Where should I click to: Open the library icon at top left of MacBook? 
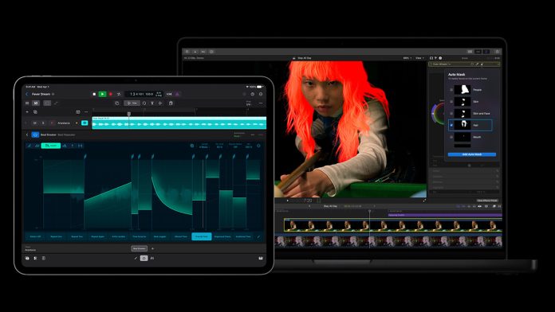[x=187, y=52]
